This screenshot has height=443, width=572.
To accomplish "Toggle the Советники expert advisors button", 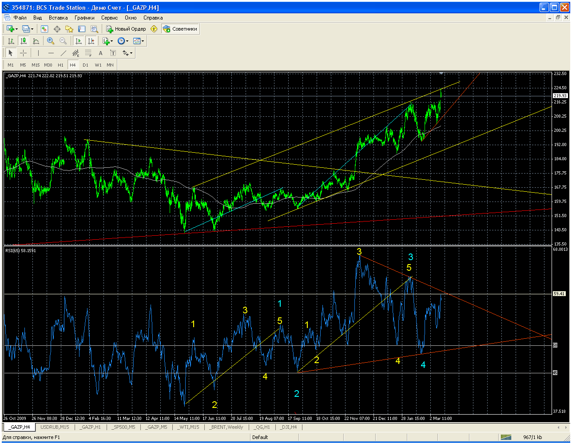I will tap(180, 29).
